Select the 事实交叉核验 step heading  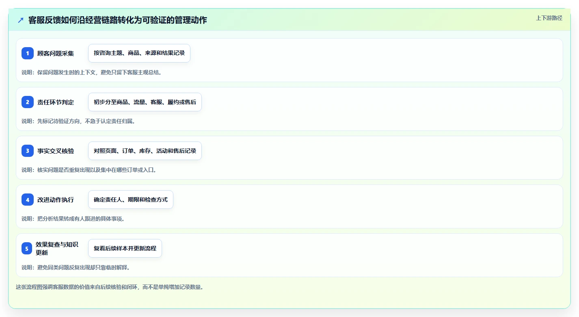click(56, 151)
